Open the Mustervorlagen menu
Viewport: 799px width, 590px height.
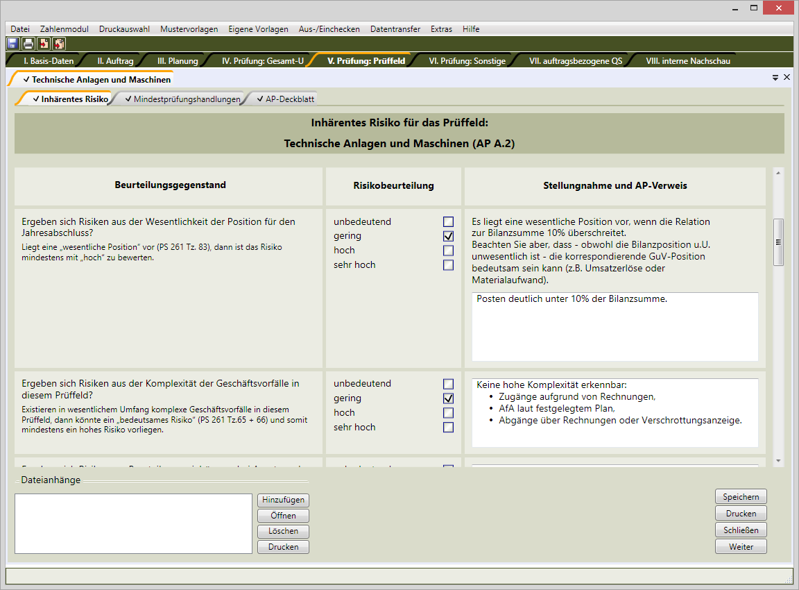point(189,29)
